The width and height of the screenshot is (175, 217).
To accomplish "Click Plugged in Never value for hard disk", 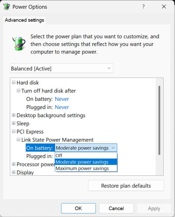I will coord(62,107).
